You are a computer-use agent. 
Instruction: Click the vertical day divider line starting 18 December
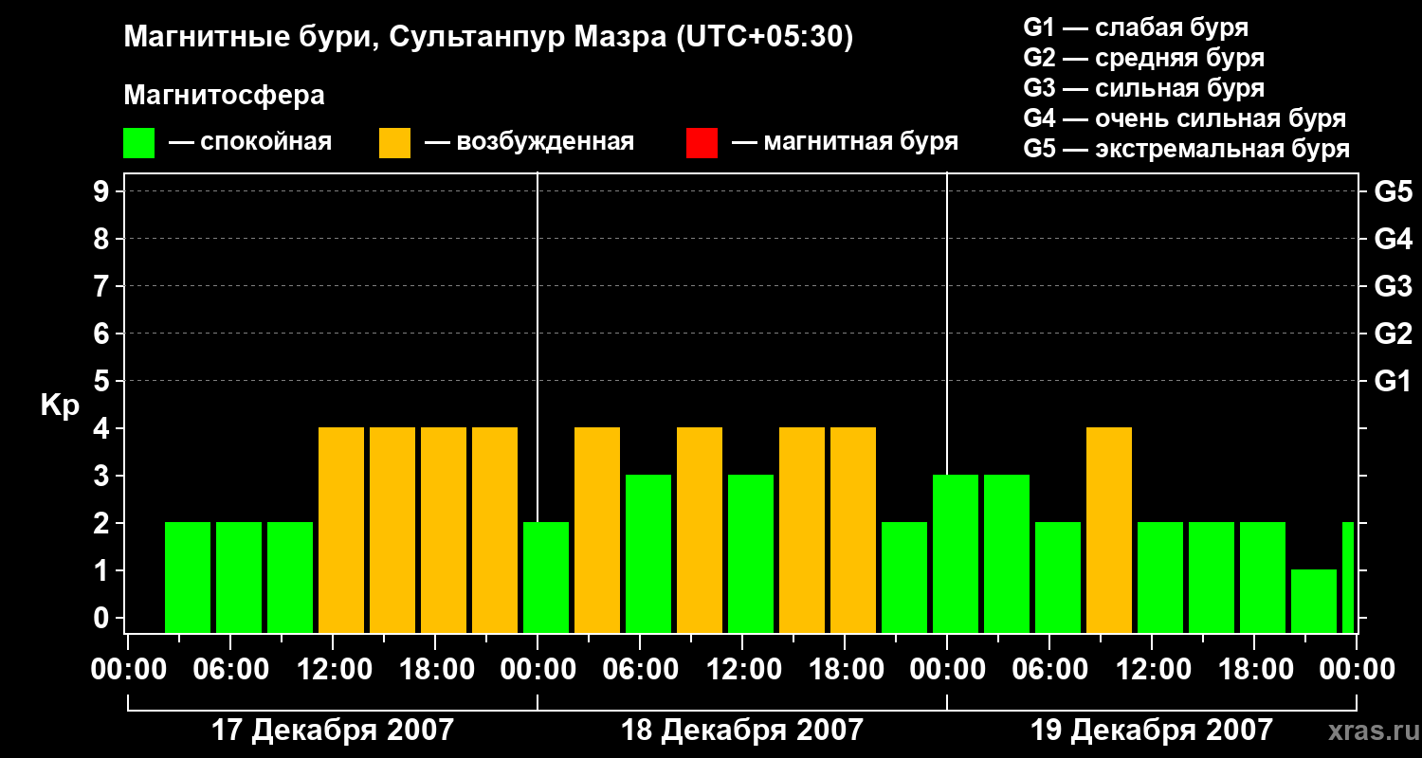(x=538, y=347)
